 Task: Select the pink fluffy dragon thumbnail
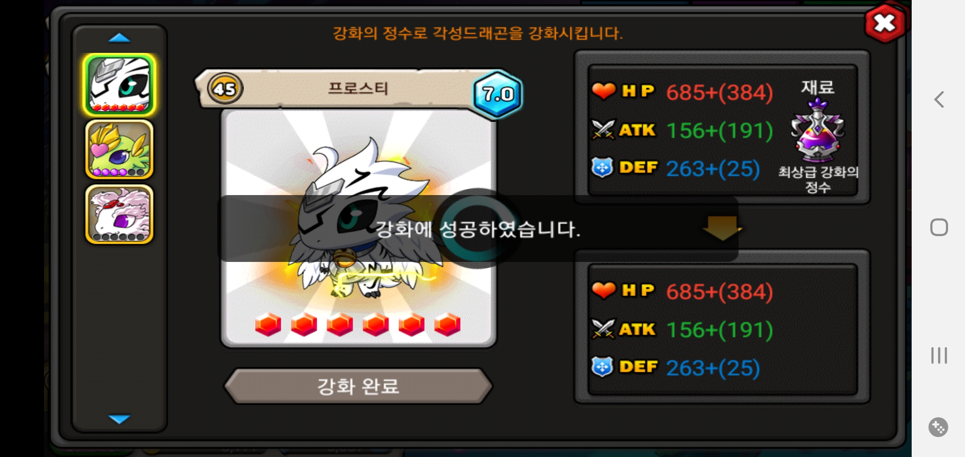tap(119, 214)
